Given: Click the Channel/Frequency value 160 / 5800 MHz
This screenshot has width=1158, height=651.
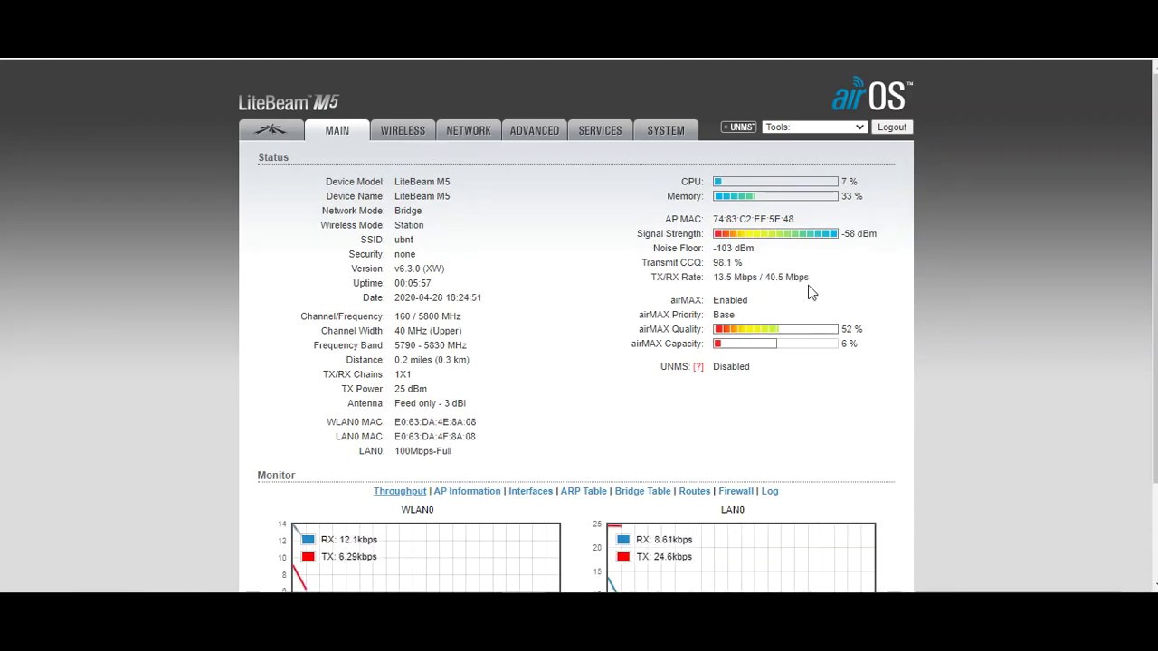Looking at the screenshot, I should [428, 316].
